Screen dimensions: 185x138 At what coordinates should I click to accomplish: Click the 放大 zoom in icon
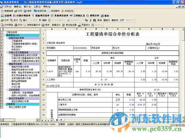click(x=11, y=20)
